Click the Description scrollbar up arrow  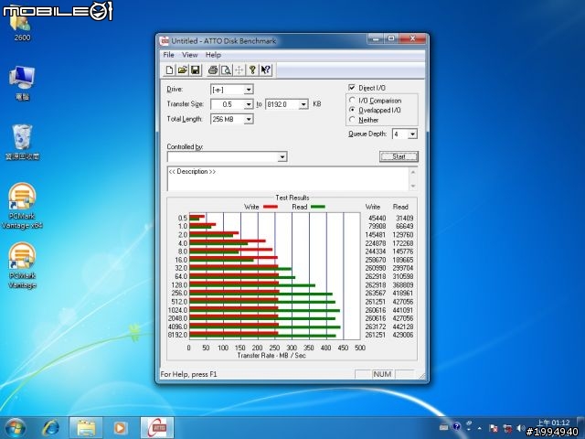(413, 172)
